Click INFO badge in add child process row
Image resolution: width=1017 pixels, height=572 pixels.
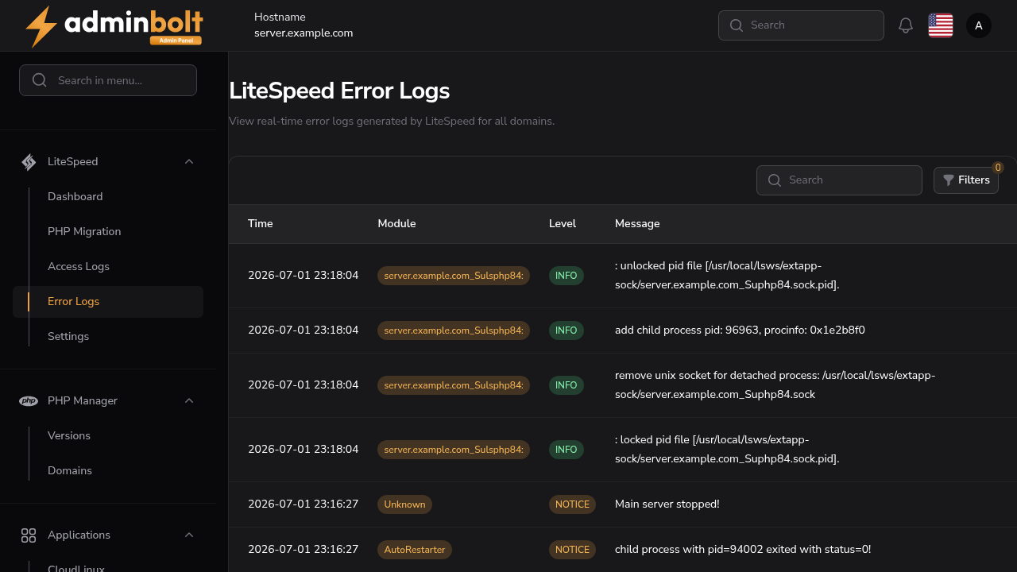tap(567, 330)
